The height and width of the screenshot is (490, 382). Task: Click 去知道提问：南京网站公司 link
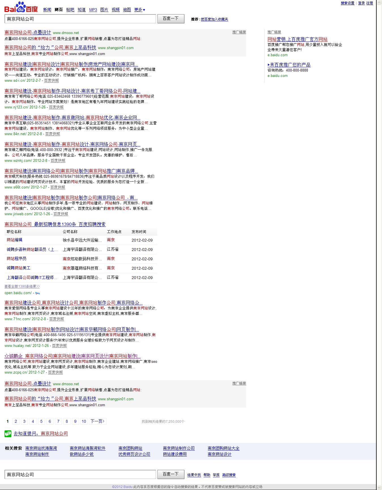click(41, 434)
